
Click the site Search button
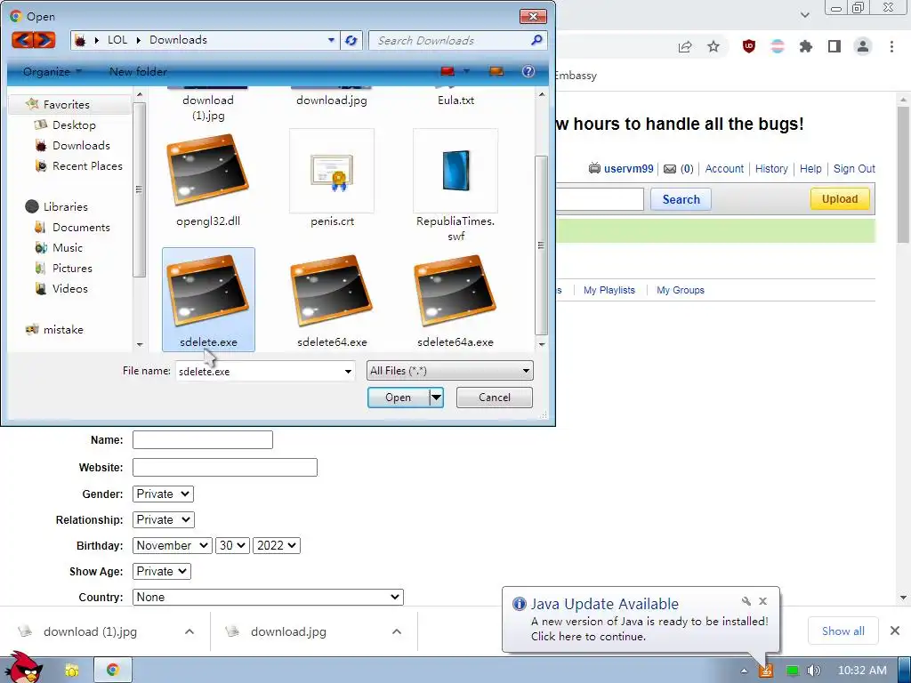(x=681, y=199)
